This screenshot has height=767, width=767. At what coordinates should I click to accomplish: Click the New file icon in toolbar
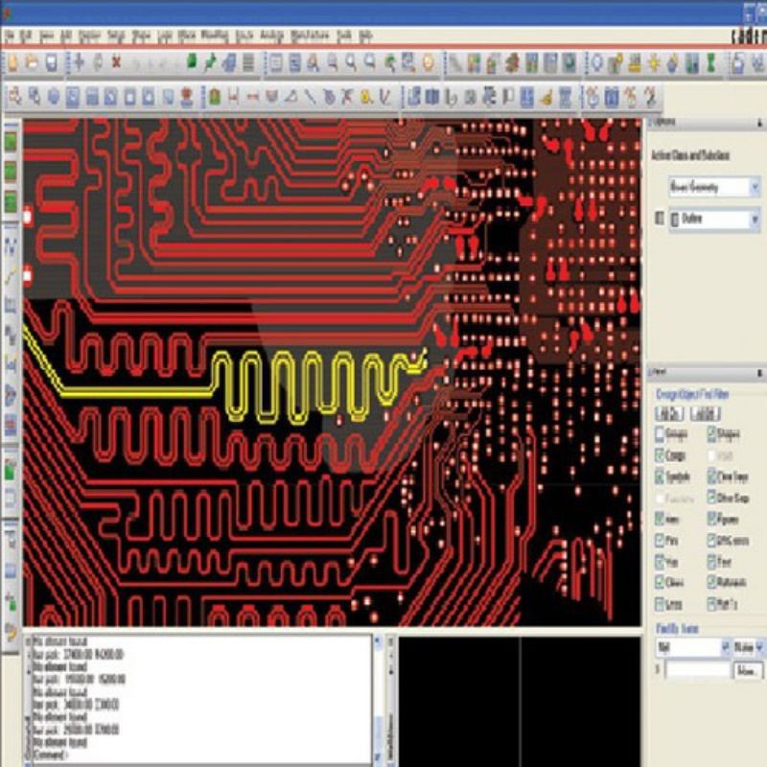[13, 63]
